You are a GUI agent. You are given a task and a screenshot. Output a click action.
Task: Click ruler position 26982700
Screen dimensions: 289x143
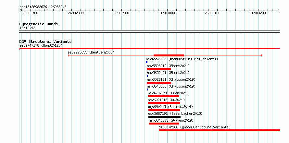[x=30, y=13]
